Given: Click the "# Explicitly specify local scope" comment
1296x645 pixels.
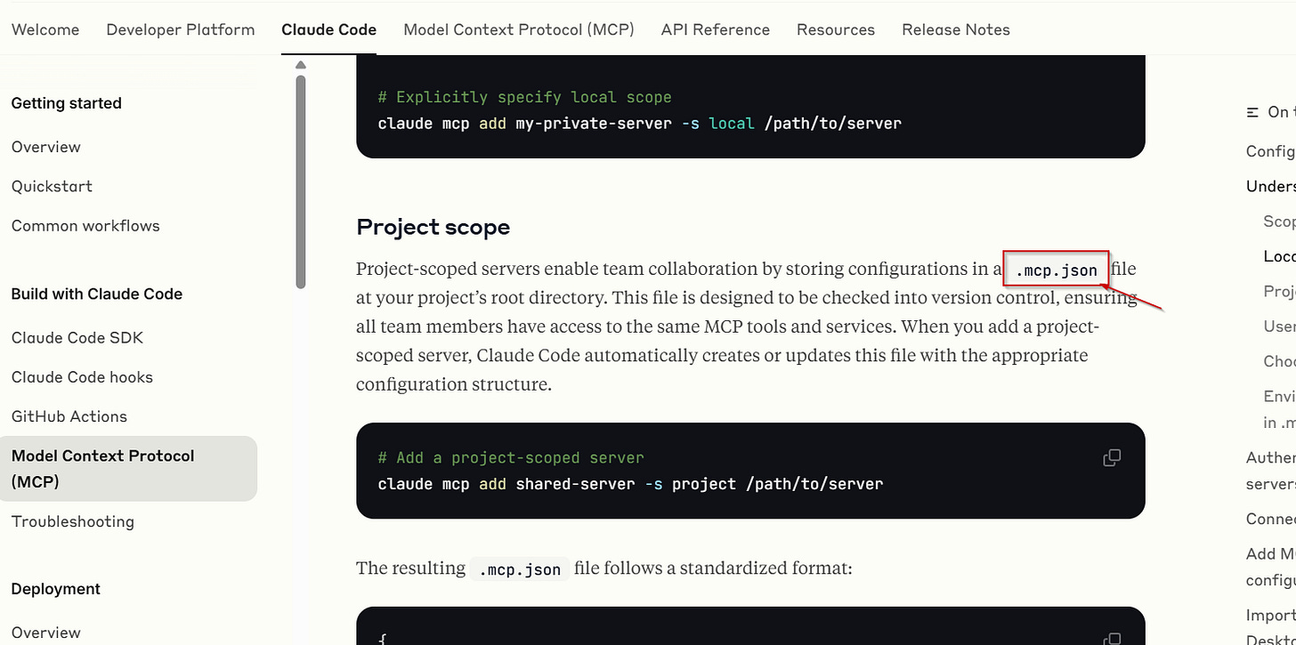Looking at the screenshot, I should (x=524, y=97).
